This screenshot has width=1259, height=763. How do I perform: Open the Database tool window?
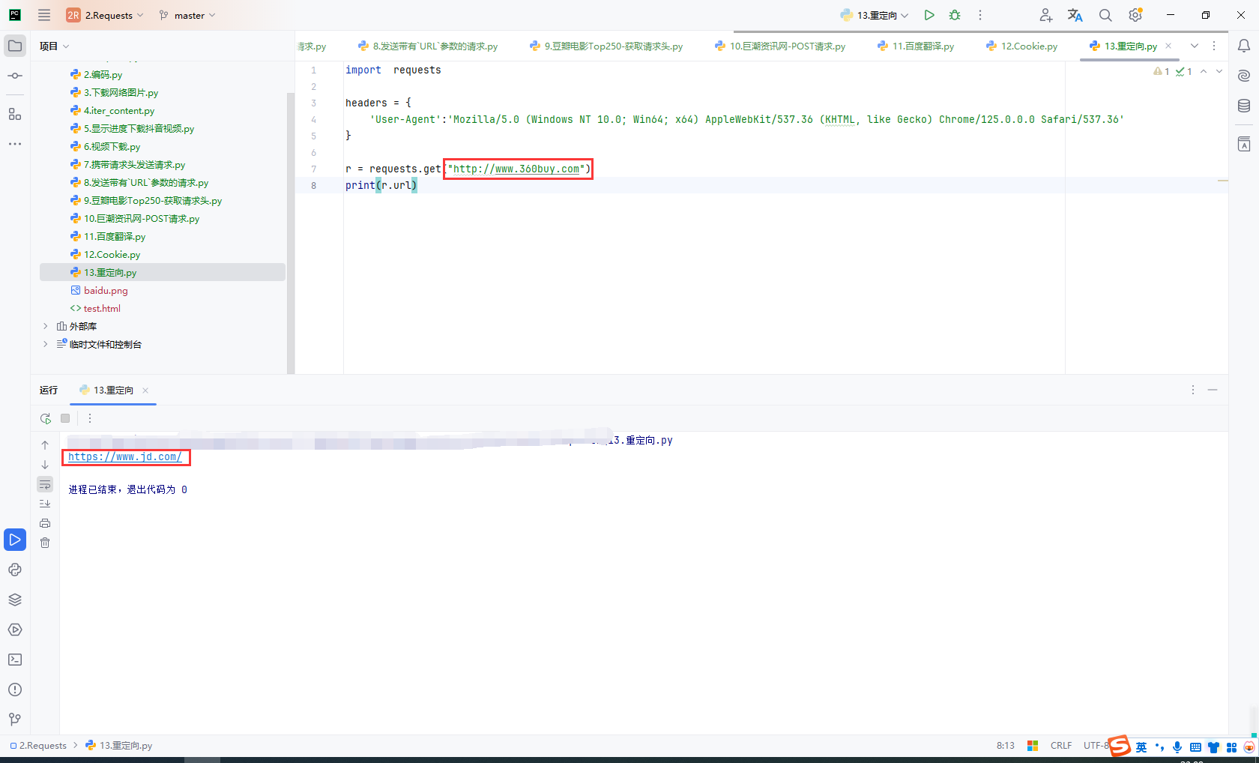pos(1244,106)
